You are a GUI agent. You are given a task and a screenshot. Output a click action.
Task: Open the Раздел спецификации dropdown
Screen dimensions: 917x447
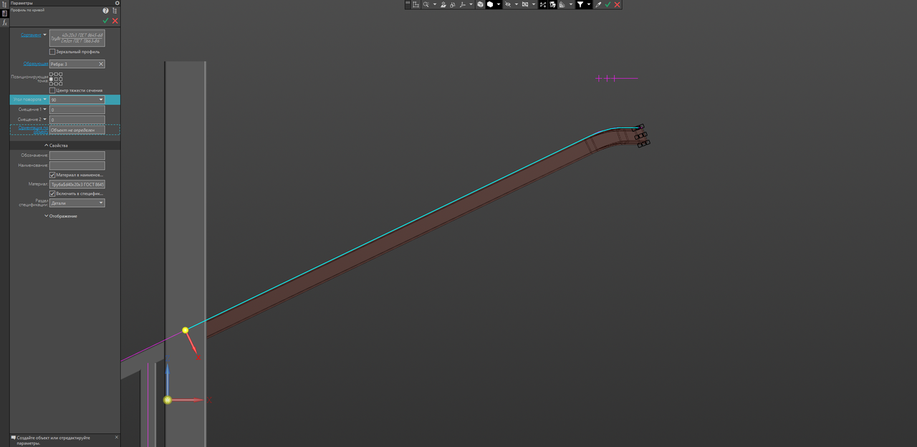(x=101, y=203)
